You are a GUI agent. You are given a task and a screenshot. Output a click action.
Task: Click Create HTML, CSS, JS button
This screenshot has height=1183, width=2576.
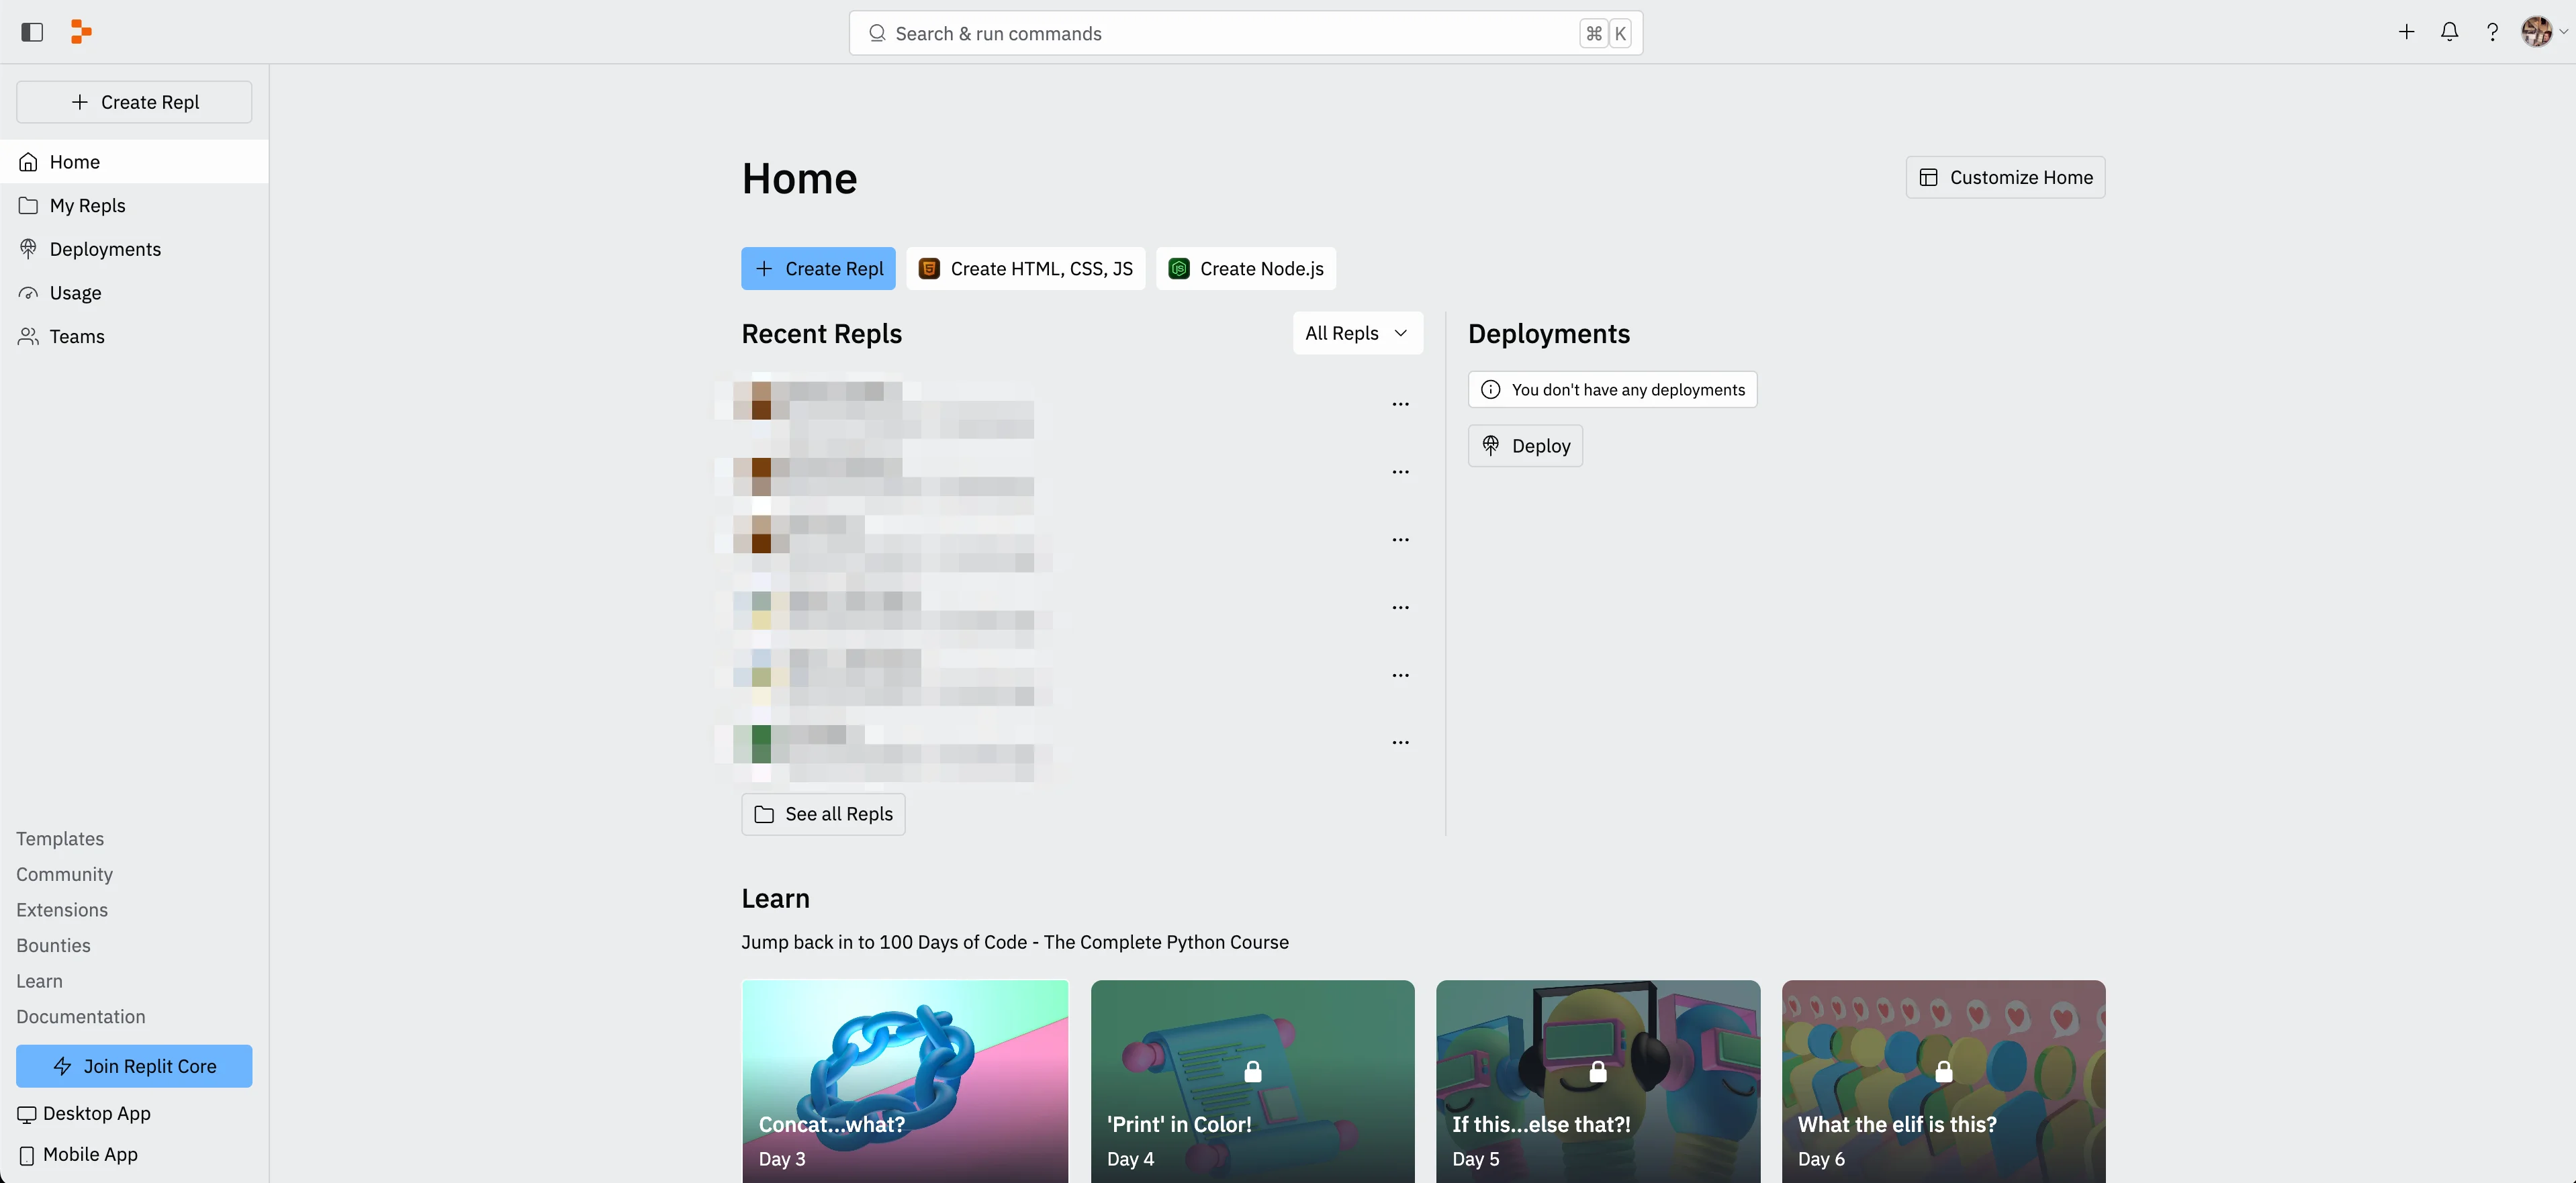1025,268
